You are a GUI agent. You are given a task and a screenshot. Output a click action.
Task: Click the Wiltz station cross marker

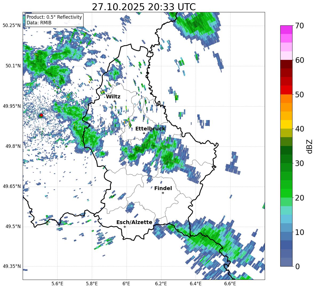pos(115,101)
